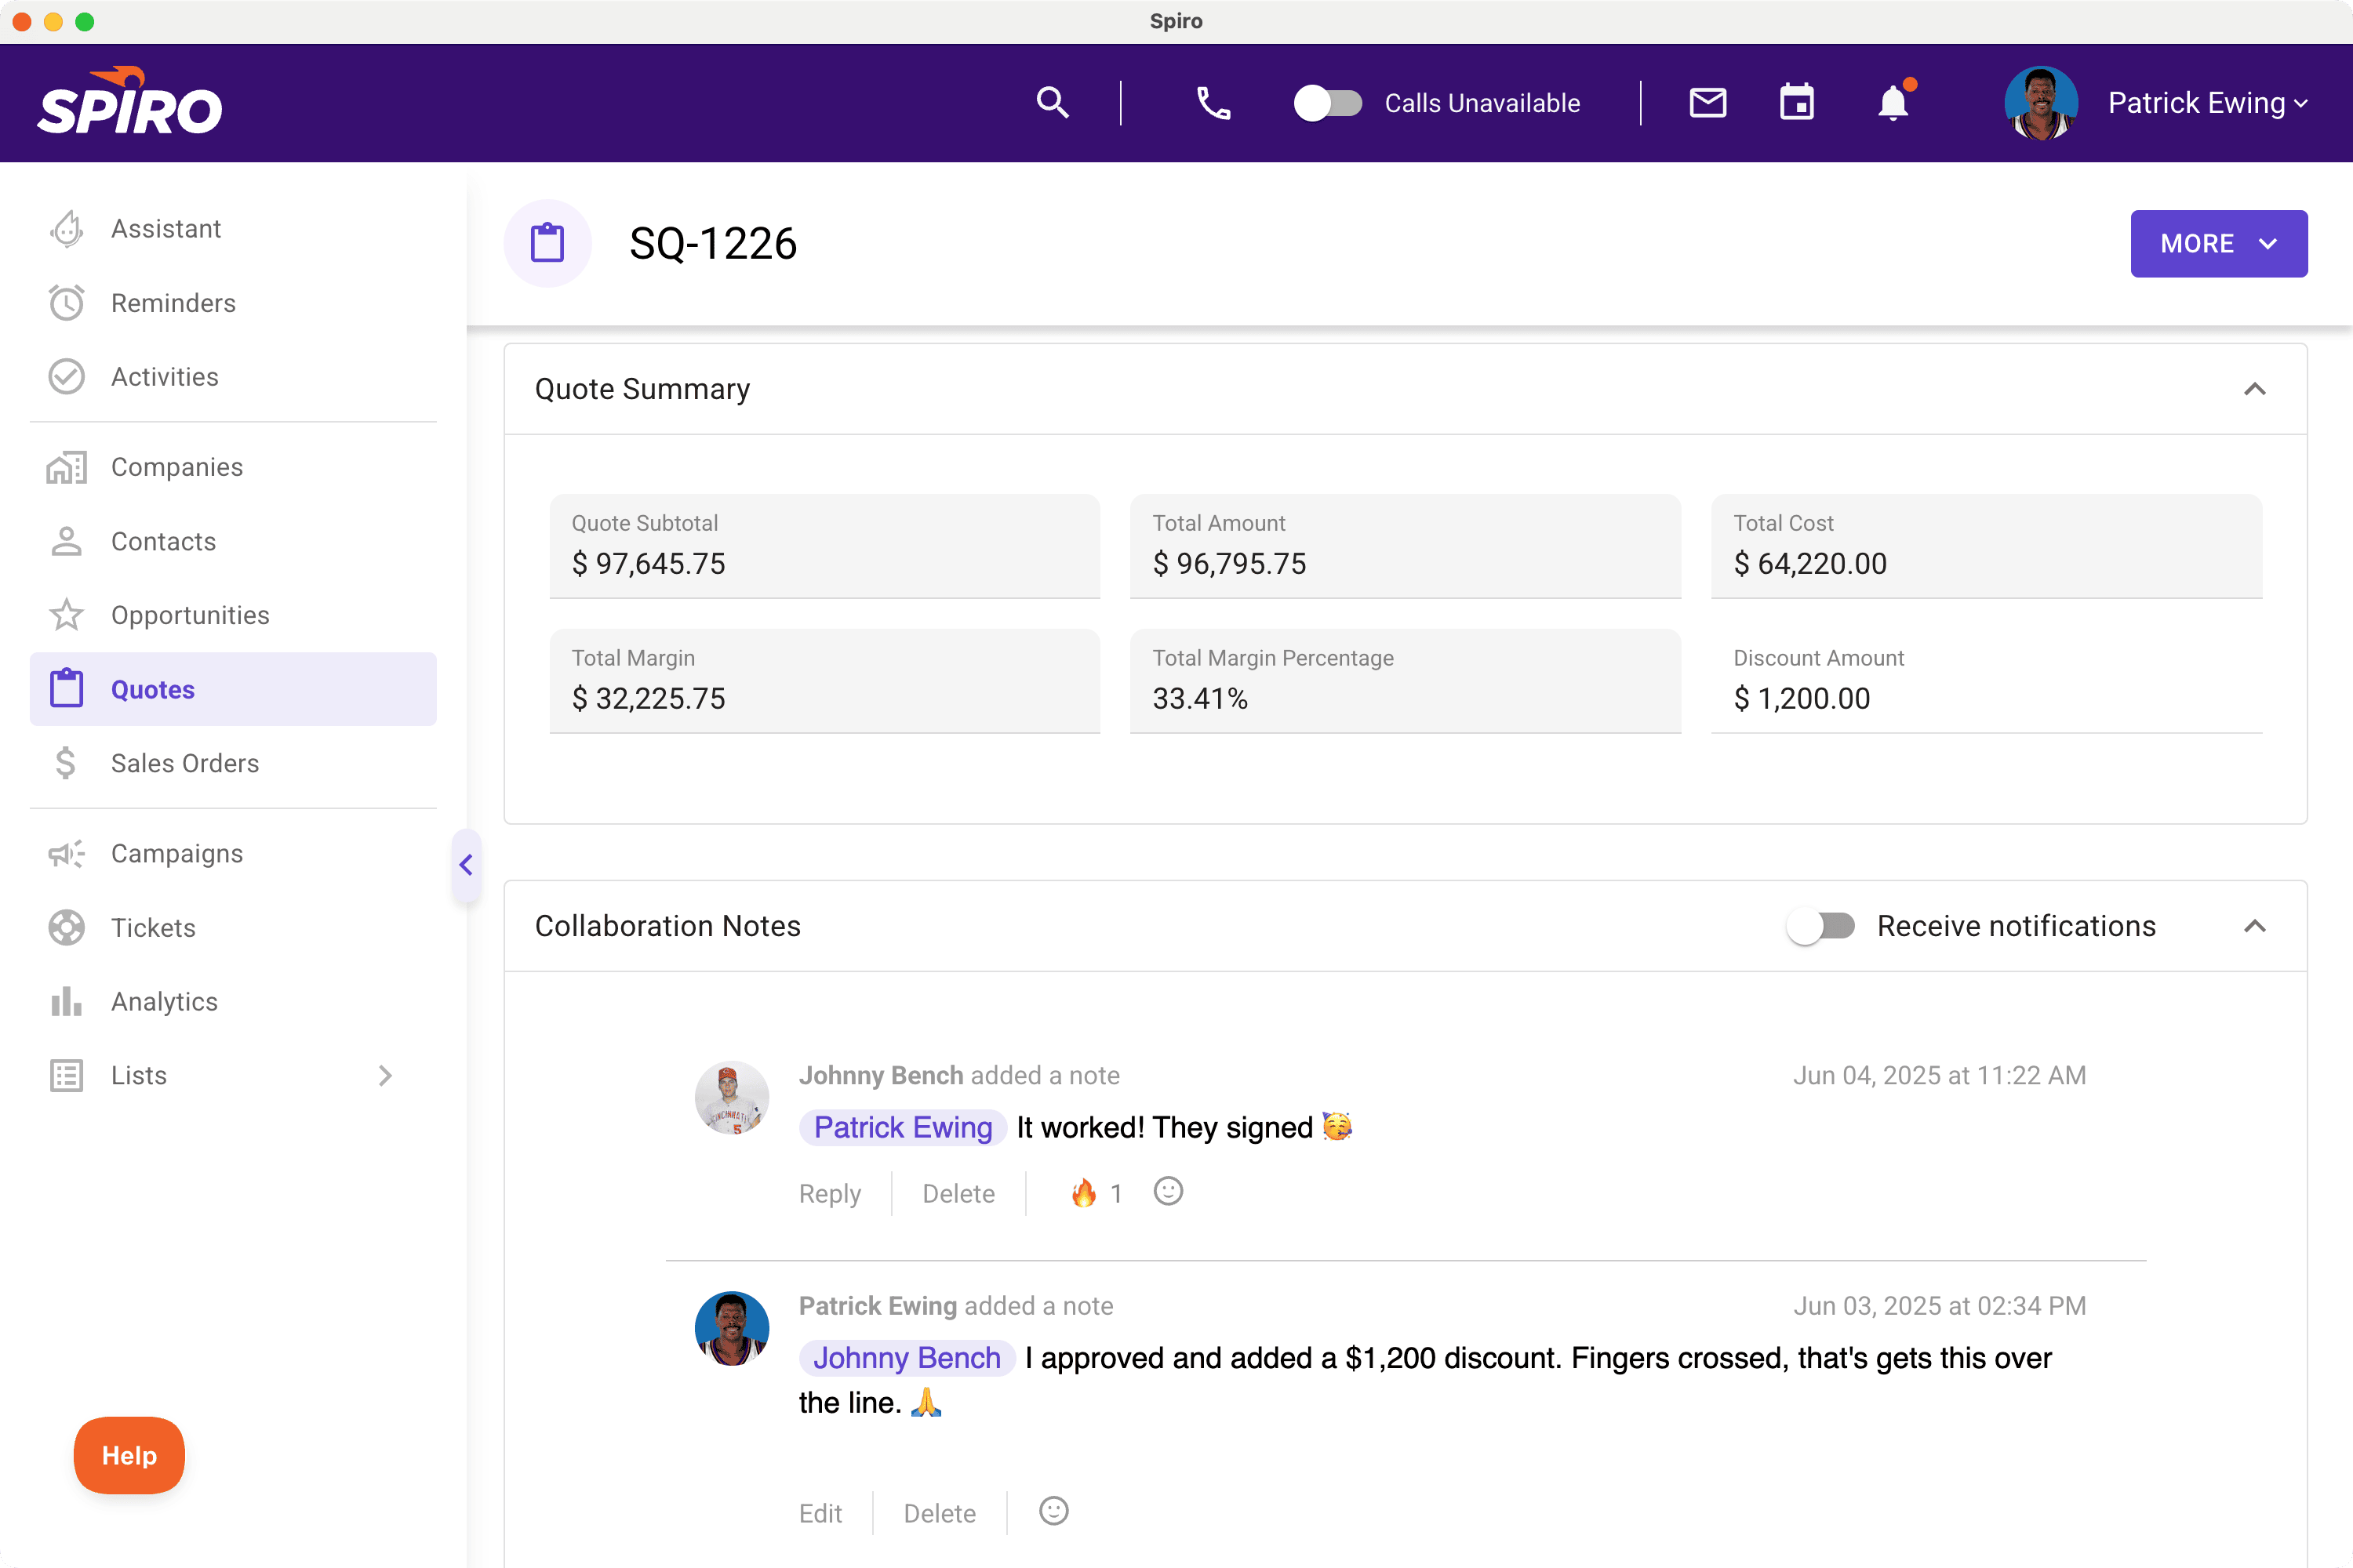This screenshot has width=2353, height=1568.
Task: Open Reminders menu item
Action: tap(233, 303)
